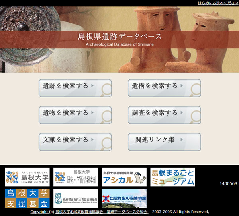Open the 遺物を検索する search button
The height and width of the screenshot is (216, 239).
75,115
